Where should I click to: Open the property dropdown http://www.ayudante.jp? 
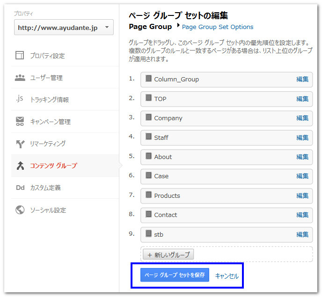point(64,27)
